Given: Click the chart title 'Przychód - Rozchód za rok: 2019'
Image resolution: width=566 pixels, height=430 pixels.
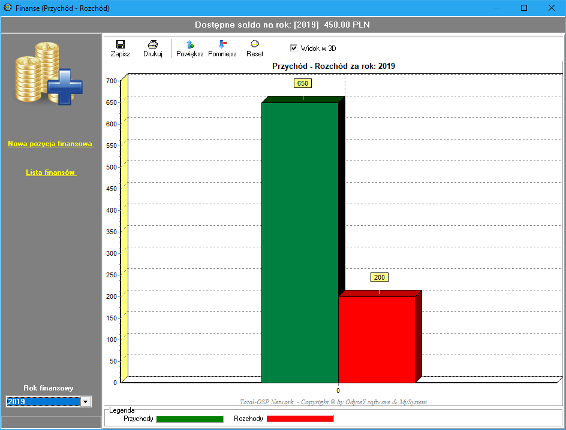Looking at the screenshot, I should (x=333, y=66).
